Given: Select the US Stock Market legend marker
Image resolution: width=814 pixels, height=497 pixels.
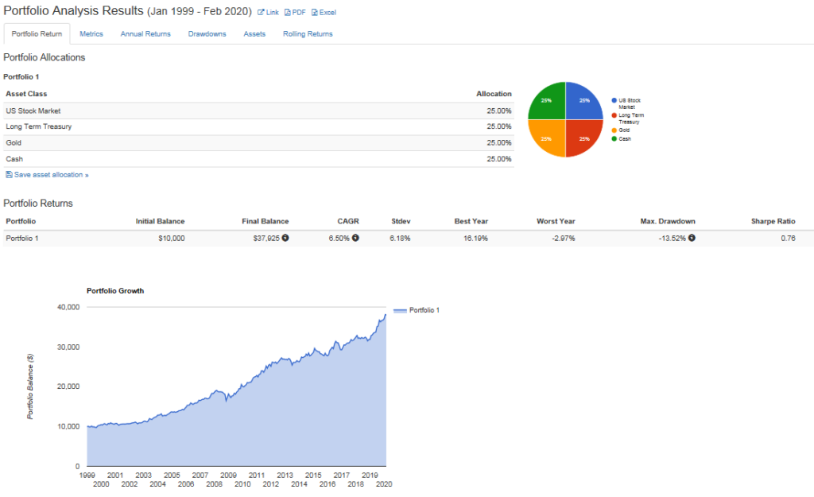Looking at the screenshot, I should (x=612, y=99).
